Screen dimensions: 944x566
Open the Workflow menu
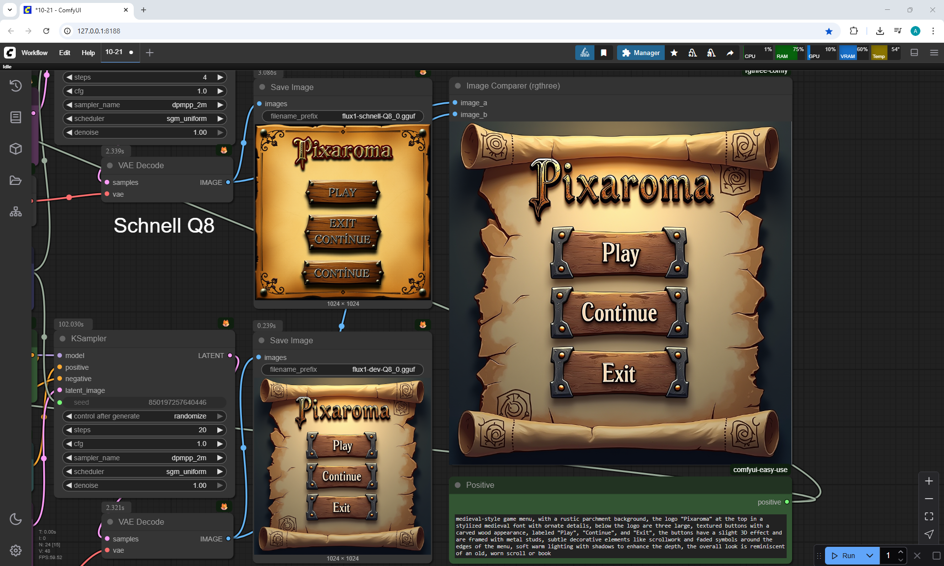(34, 53)
